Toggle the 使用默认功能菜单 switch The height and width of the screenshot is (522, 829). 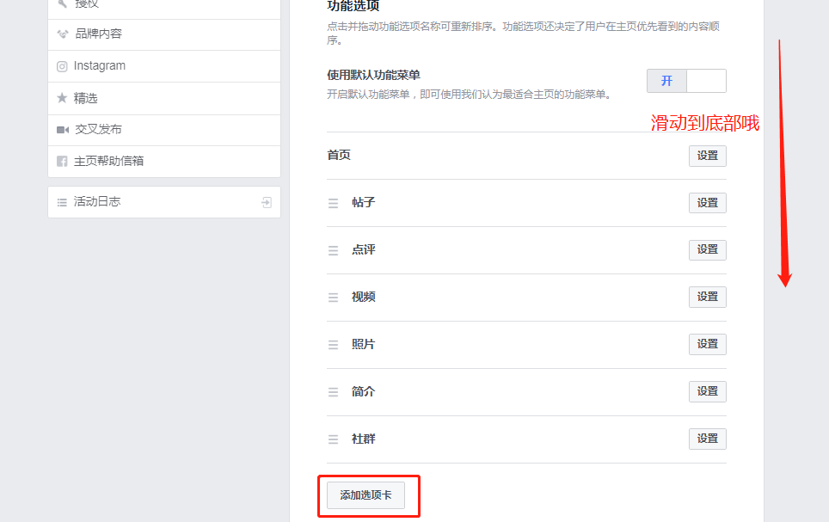tap(686, 81)
